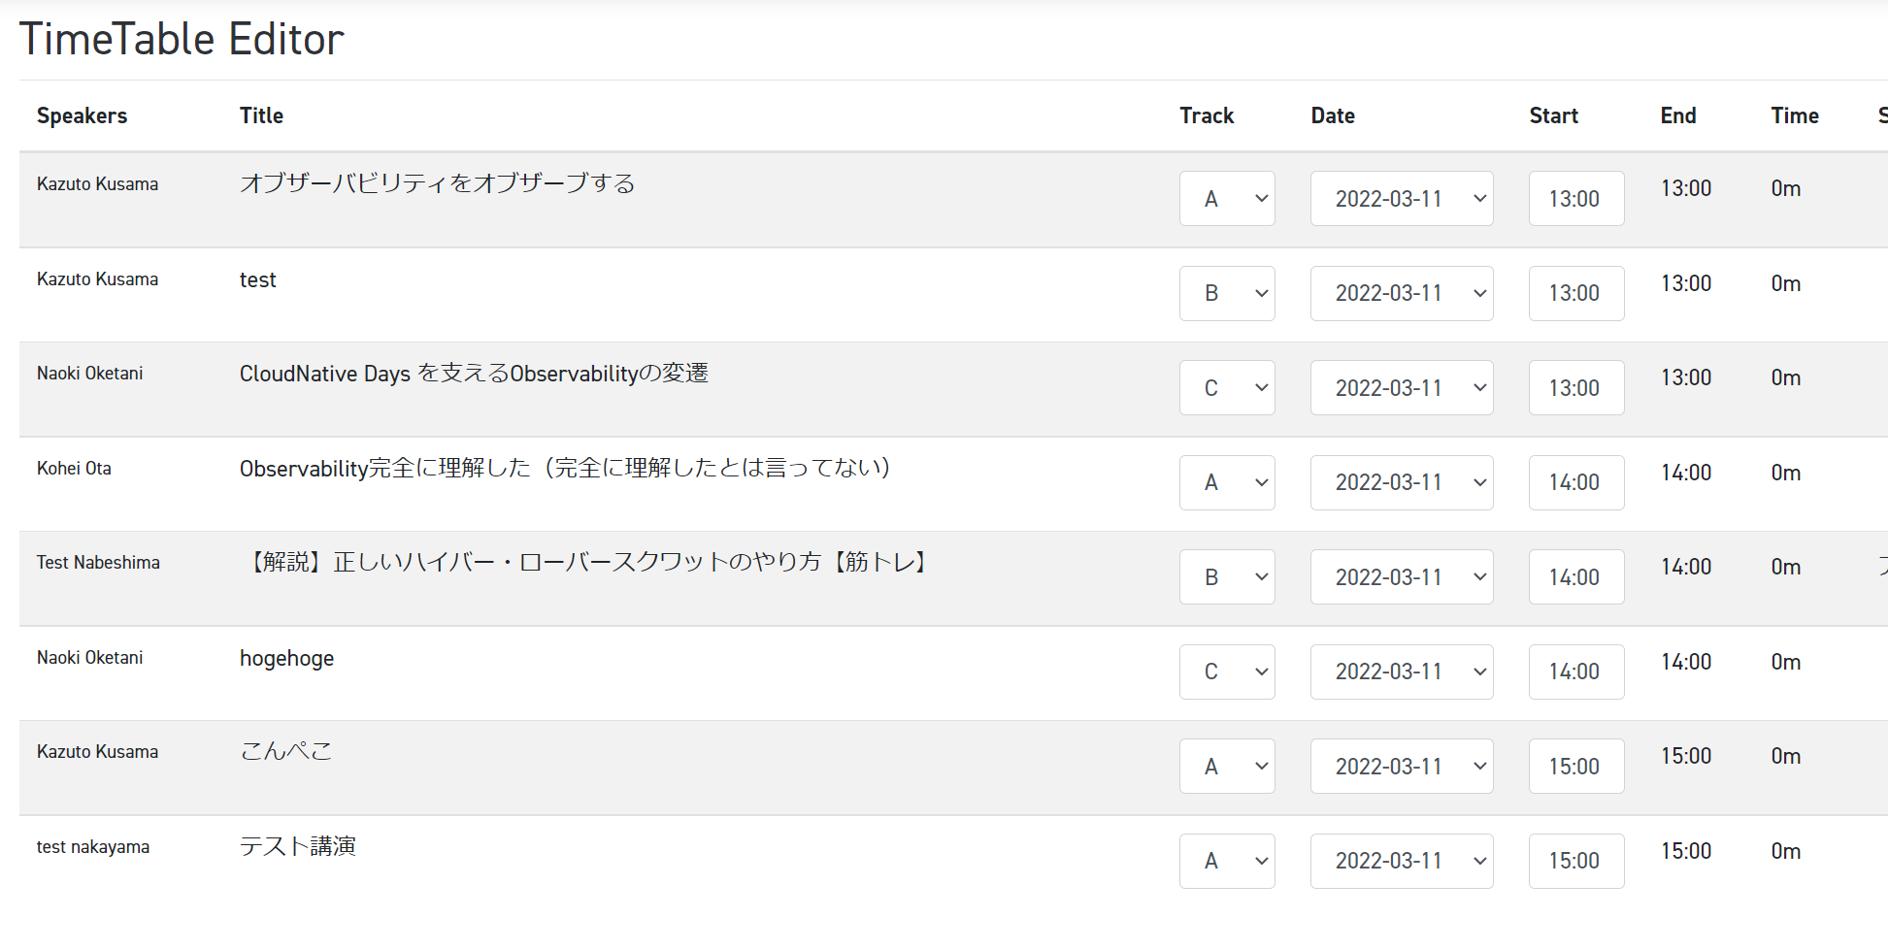Open the Date picker for Kohei Ota's session
Screen dimensions: 1888x950
[x=1402, y=482]
